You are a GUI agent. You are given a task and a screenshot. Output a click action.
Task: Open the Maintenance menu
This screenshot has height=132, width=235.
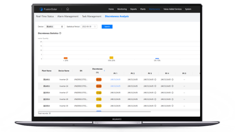click(154, 9)
